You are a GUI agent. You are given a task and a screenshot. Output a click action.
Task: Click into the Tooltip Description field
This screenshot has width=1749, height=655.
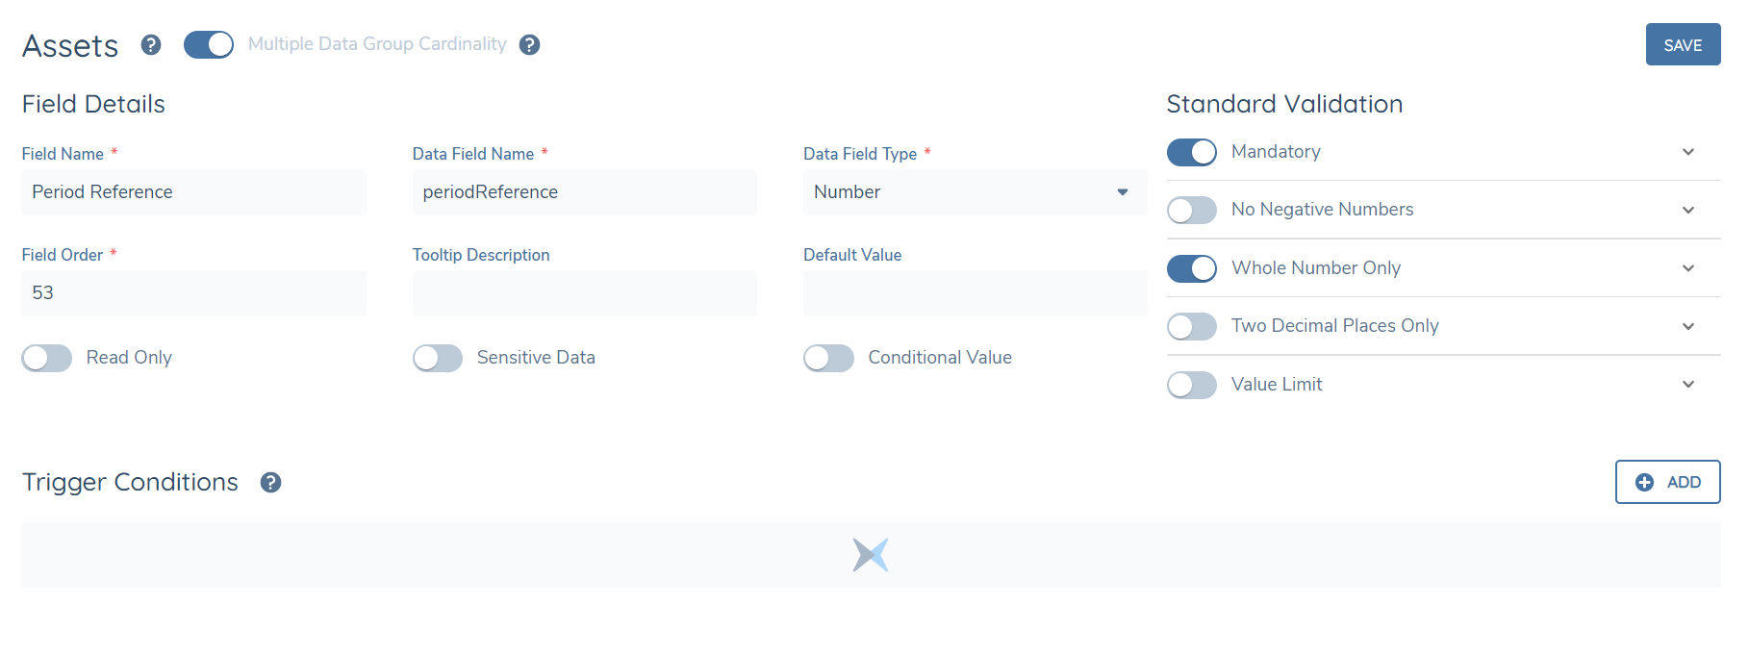584,293
